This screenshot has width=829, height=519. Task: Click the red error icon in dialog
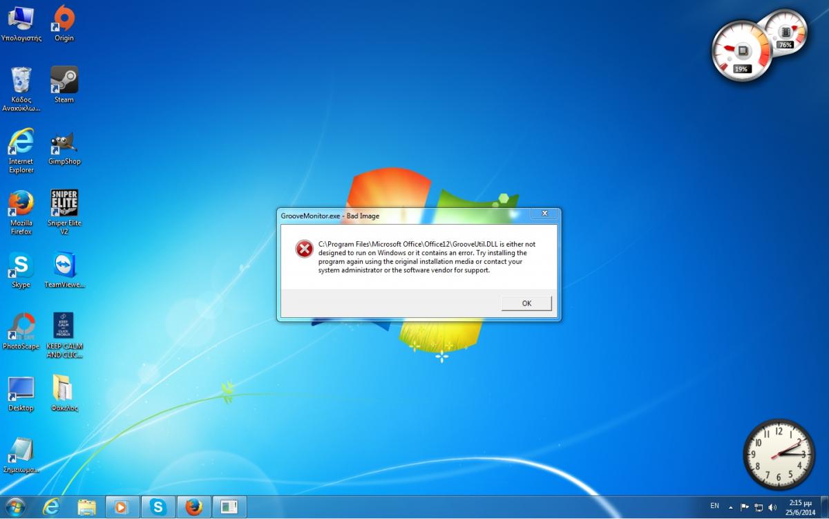[x=304, y=249]
